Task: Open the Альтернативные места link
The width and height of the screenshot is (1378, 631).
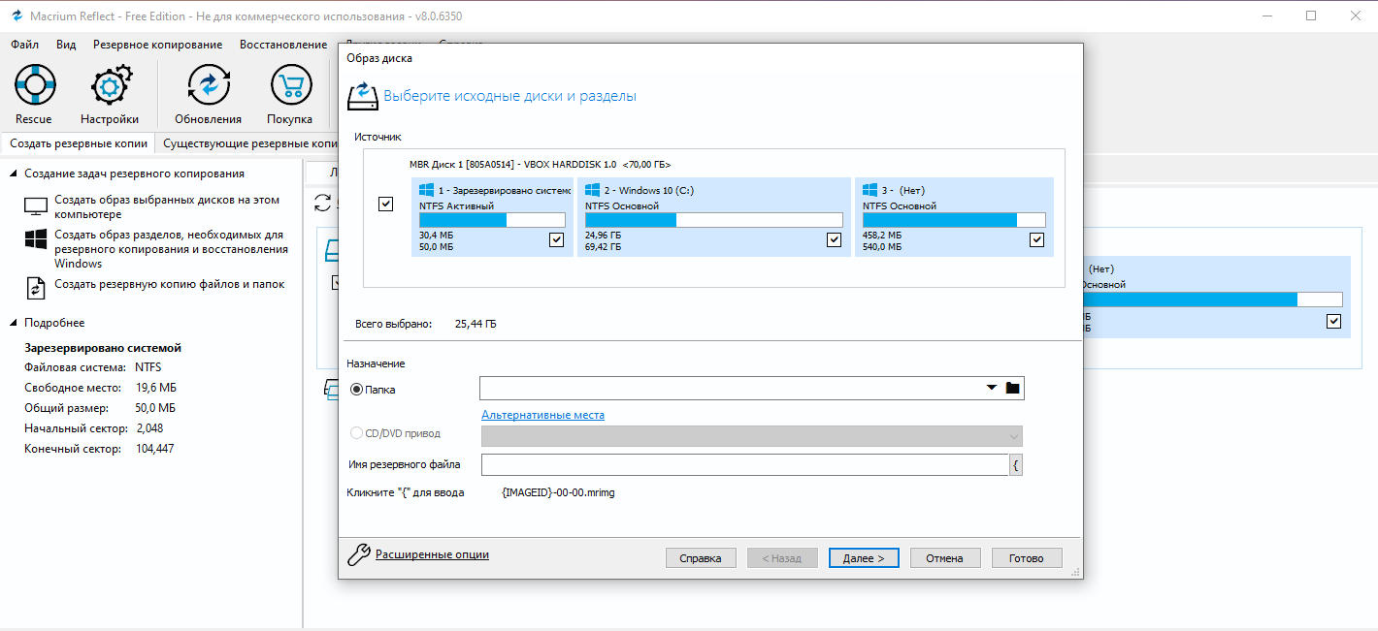Action: point(542,415)
